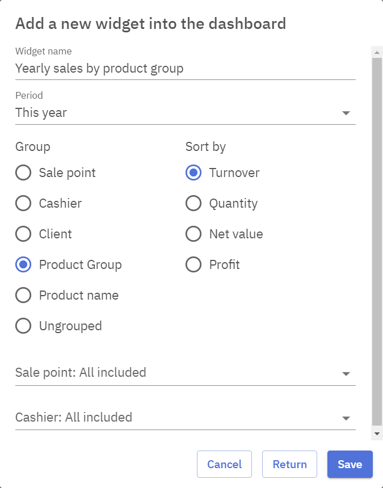Select the Ungrouped option
Viewport: 383px width, 488px height.
click(23, 326)
